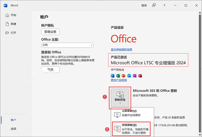Click the vertical scrollbar thumb

pyautogui.click(x=200, y=74)
